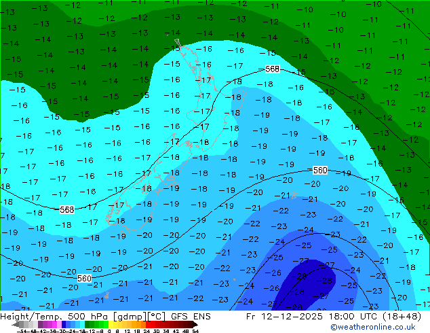The image size is (430, 333).
Task: Click the gray left arrow end of color scale
Action: point(16,324)
